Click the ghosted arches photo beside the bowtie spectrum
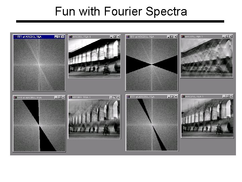This screenshot has height=182, width=242. 207,58
